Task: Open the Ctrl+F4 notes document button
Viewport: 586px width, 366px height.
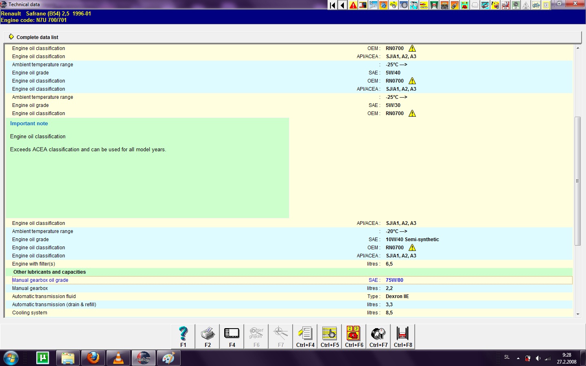Action: click(x=305, y=336)
